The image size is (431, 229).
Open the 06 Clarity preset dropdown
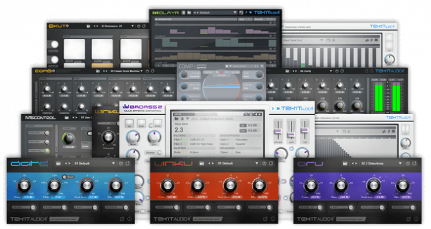331,71
